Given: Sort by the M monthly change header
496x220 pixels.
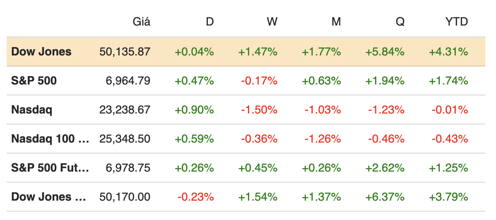Looking at the screenshot, I should coord(336,22).
